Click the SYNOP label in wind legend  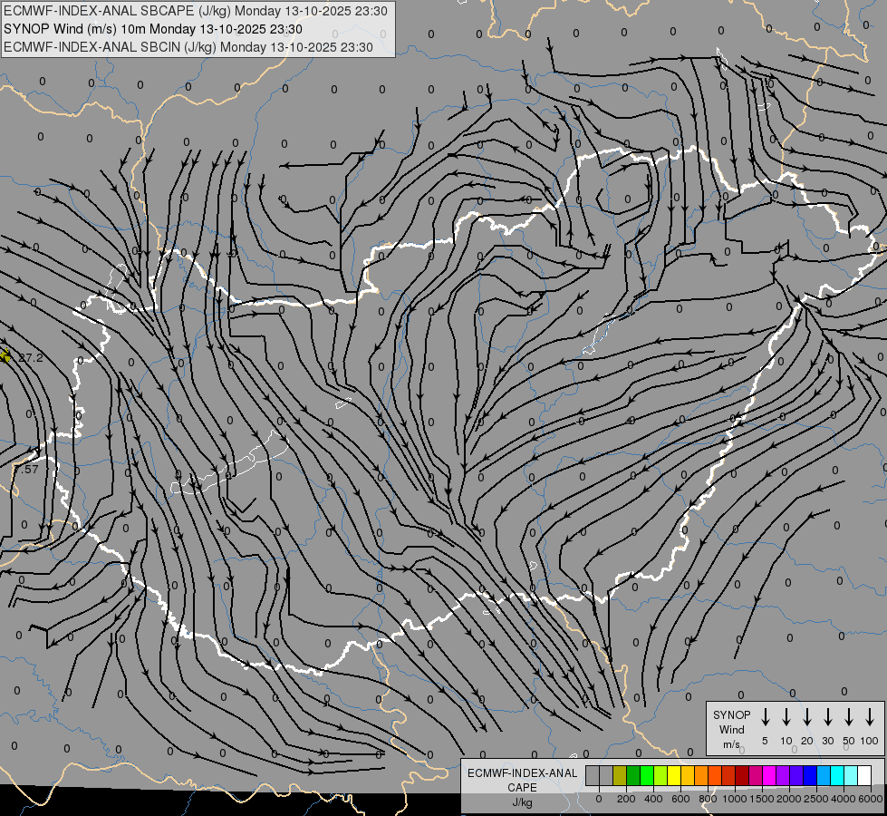tap(731, 714)
